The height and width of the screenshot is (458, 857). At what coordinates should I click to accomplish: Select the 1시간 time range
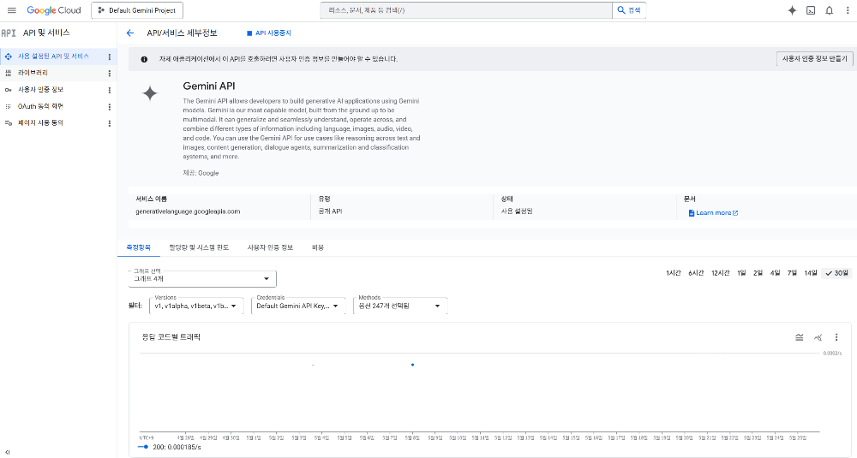tap(674, 273)
